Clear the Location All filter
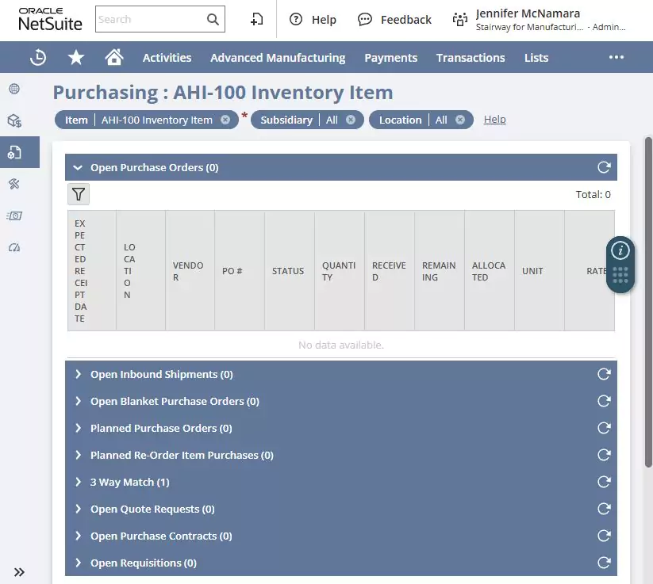Viewport: 653px width, 584px height. [459, 120]
